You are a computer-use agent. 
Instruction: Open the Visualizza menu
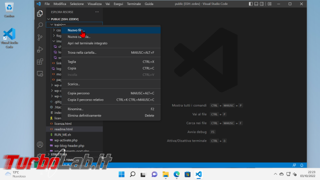pos(95,4)
